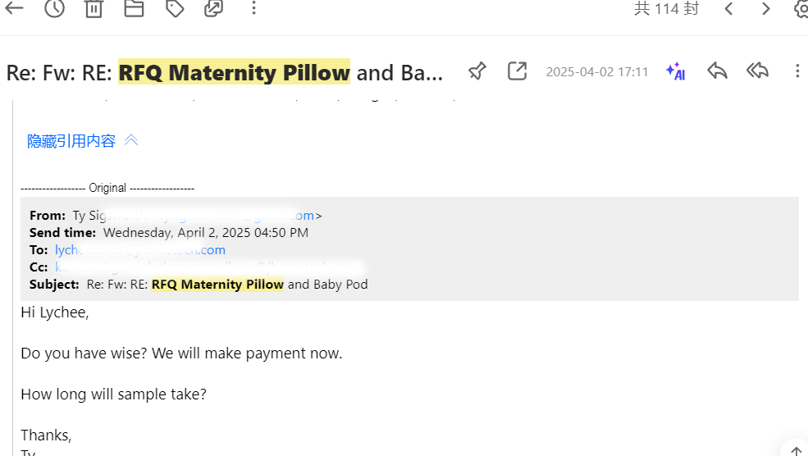Go to next email
This screenshot has height=456, width=808.
coord(766,8)
